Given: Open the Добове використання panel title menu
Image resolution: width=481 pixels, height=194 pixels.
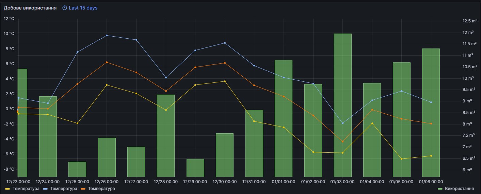Looking at the screenshot, I should (30, 8).
